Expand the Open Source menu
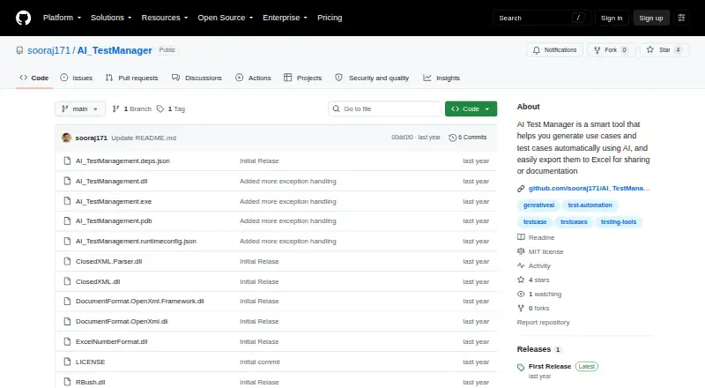 [226, 18]
